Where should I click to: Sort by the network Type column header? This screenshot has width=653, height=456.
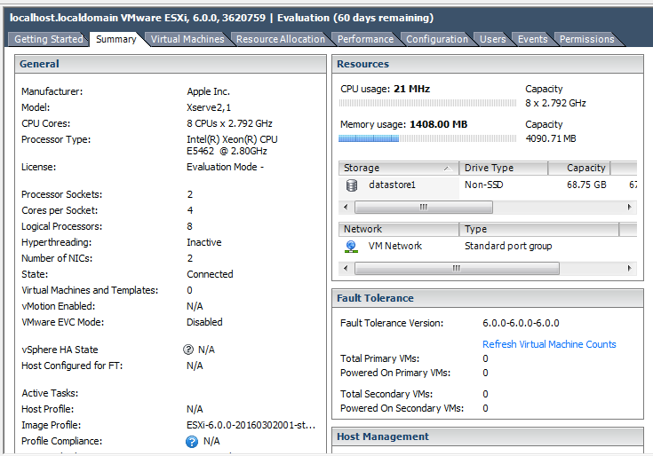pyautogui.click(x=539, y=229)
